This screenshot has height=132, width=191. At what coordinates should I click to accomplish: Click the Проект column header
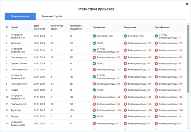[14, 27]
